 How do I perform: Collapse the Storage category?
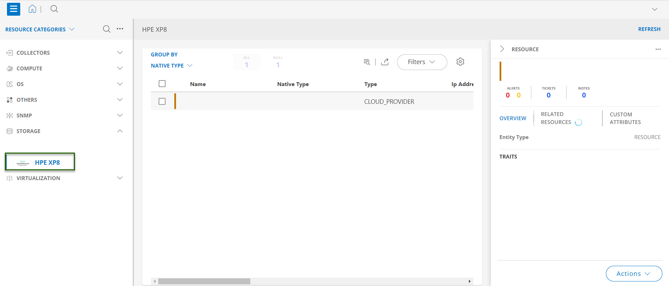(x=120, y=131)
